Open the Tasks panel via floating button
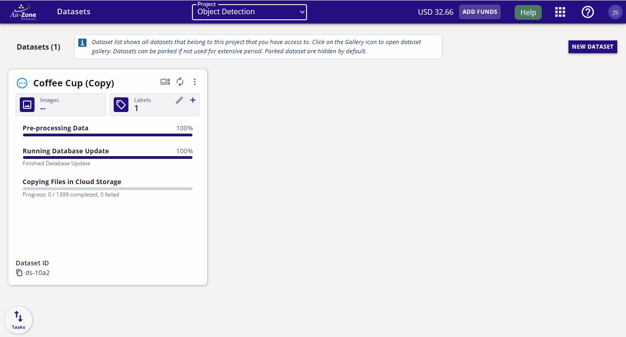The width and height of the screenshot is (626, 337). pos(18,319)
